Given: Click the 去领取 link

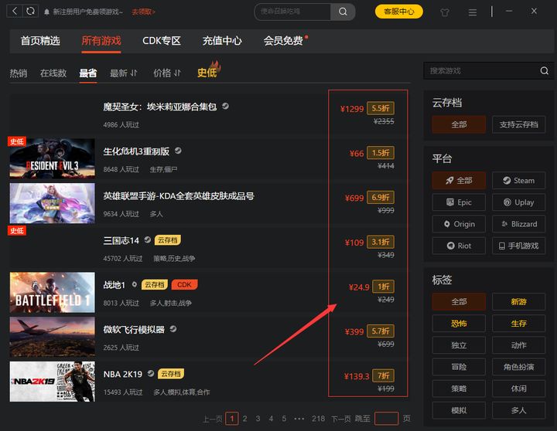Looking at the screenshot, I should [144, 12].
